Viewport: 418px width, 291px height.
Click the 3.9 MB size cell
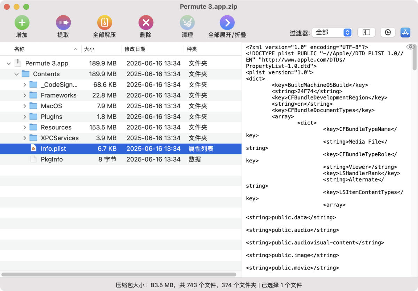tap(107, 138)
